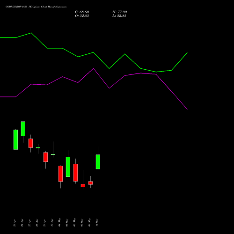This screenshot has width=234, height=234.
Task: Click the 23 Apr date label
Action: (15, 223)
